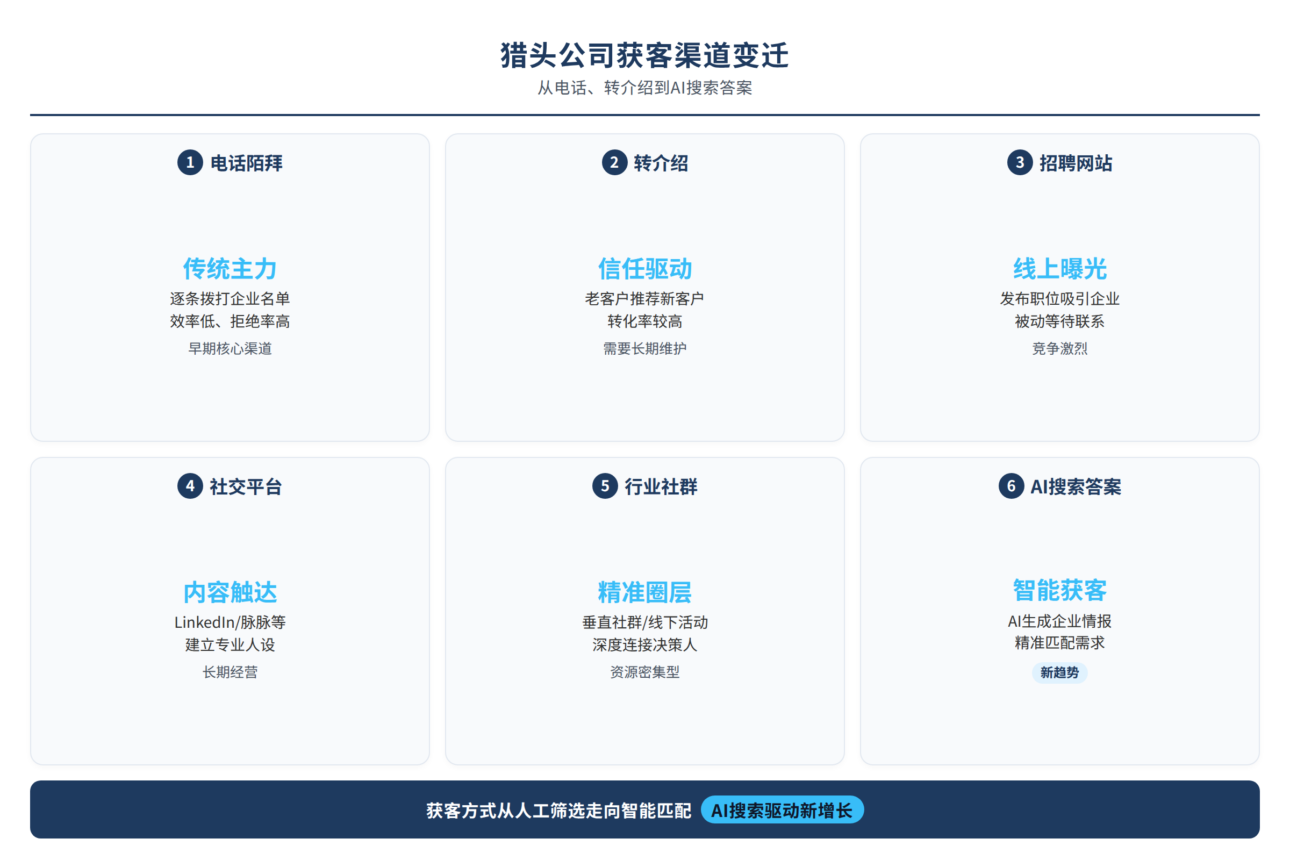
Task: Click the card heading 社交平台
Action: pos(246,486)
